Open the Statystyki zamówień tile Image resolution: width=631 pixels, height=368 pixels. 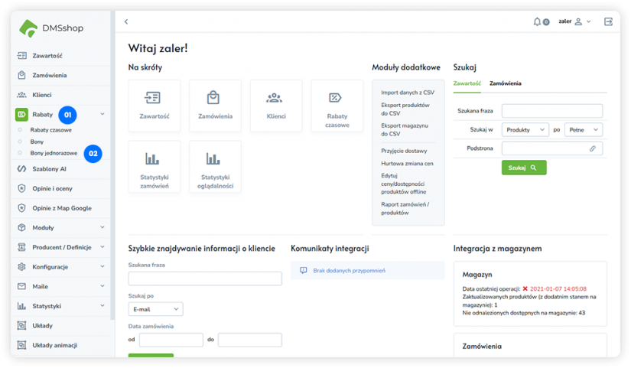pyautogui.click(x=154, y=167)
